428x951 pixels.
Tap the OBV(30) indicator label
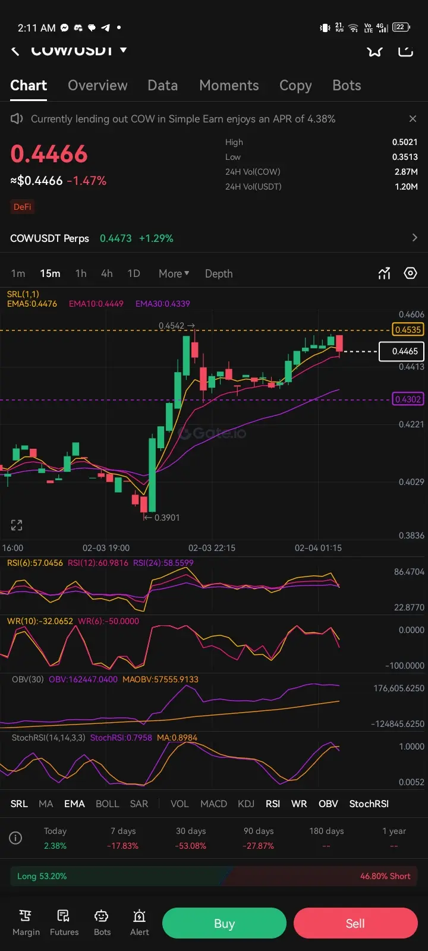click(x=28, y=679)
